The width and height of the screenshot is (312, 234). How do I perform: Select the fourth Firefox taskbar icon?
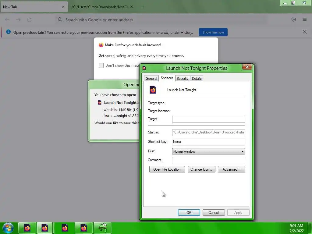point(83,228)
